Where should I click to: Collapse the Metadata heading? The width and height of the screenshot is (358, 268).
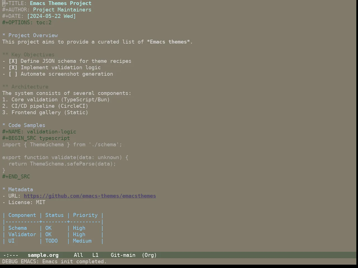point(18,190)
